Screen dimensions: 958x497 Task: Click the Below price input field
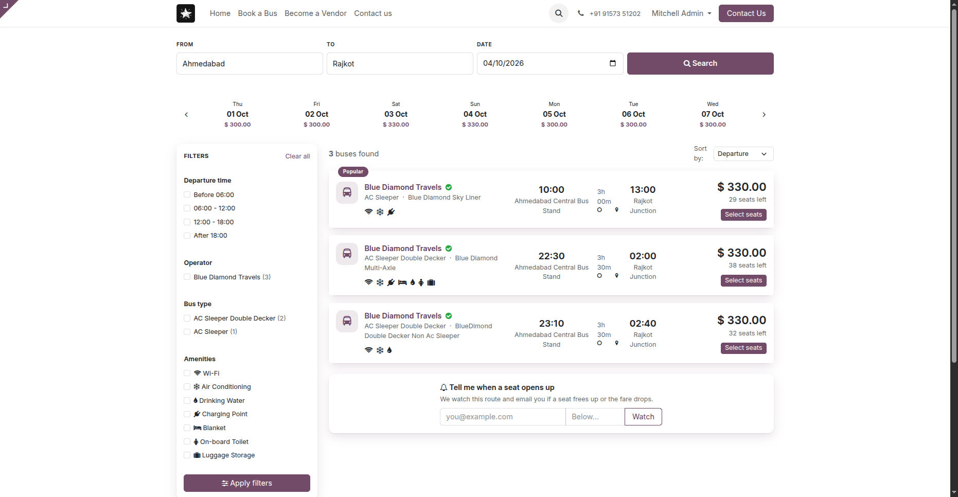point(595,417)
